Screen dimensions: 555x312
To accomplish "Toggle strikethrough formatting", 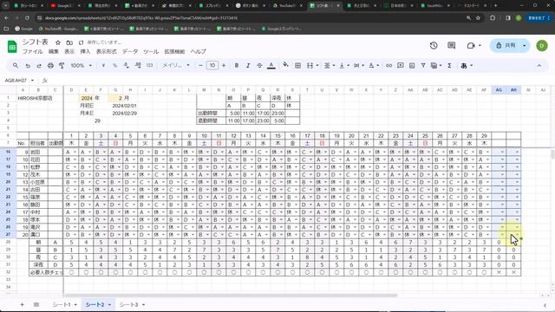I will click(x=259, y=66).
